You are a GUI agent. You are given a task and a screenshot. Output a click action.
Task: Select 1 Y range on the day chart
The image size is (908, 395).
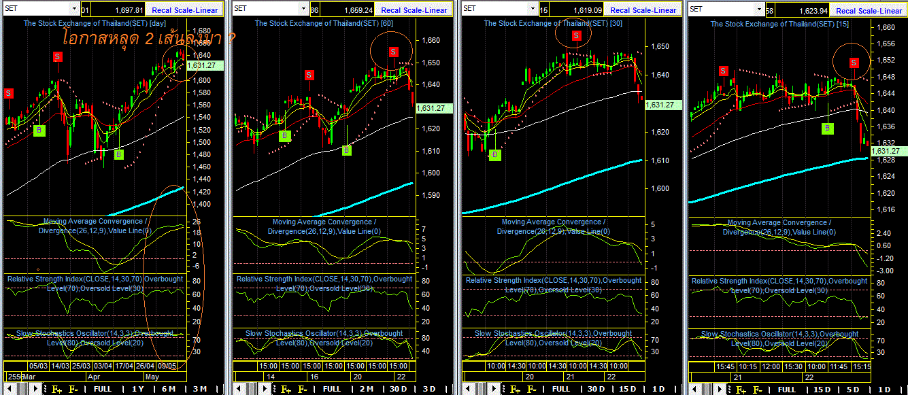click(138, 389)
